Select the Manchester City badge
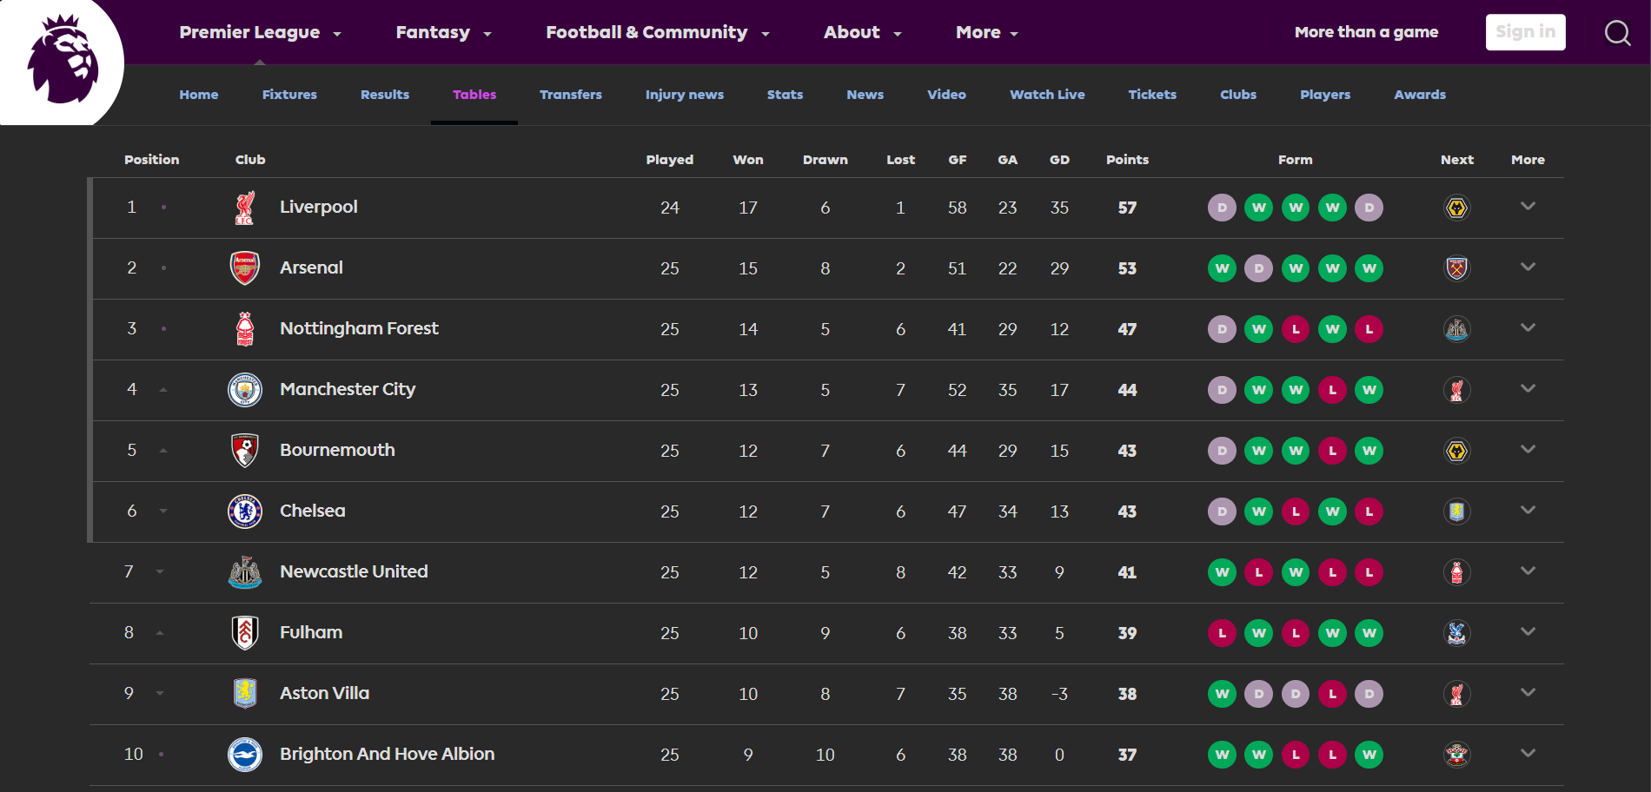This screenshot has height=792, width=1651. 246,390
